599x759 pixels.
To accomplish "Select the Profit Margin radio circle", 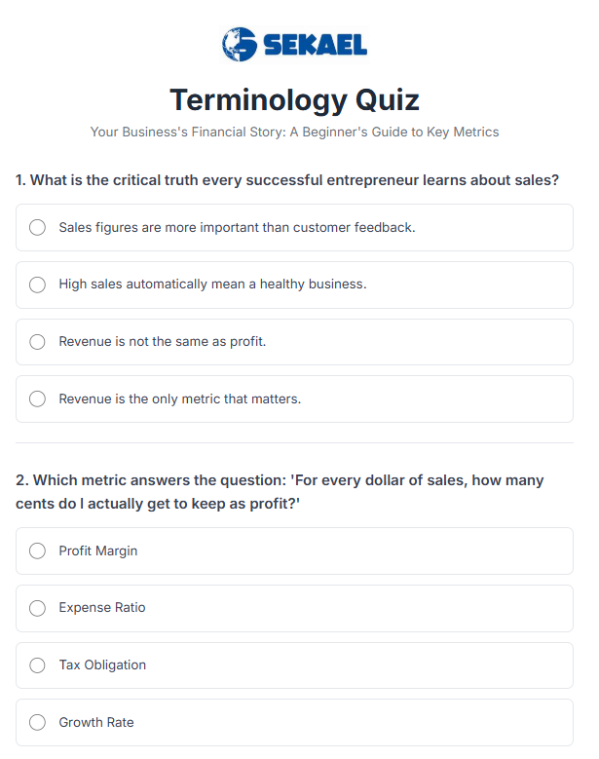I will click(x=38, y=551).
